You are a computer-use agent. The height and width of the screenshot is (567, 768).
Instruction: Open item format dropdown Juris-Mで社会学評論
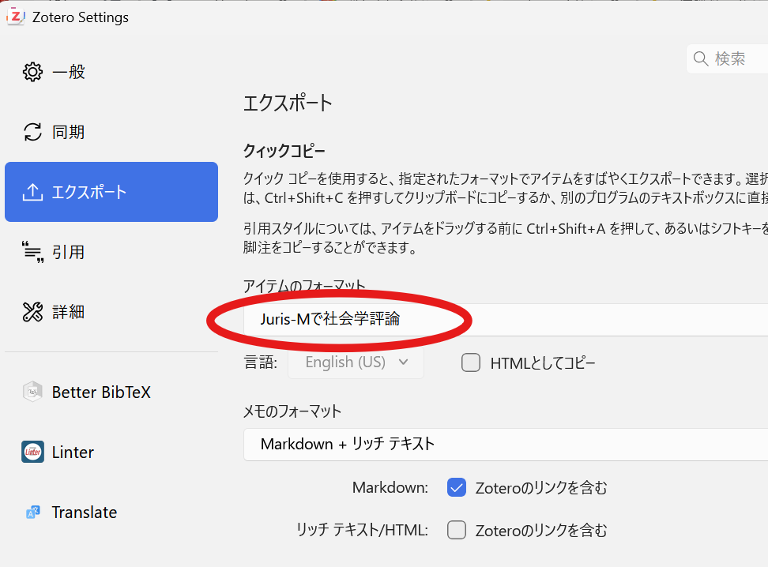click(x=506, y=319)
